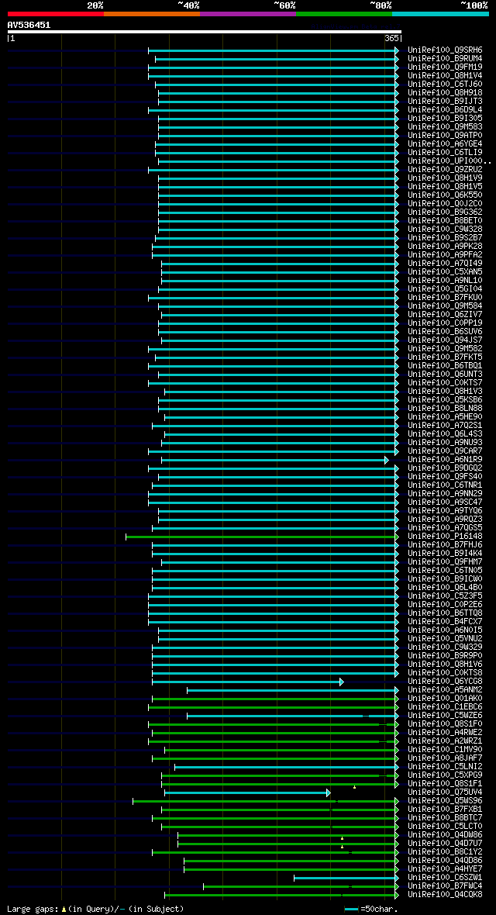Select the UniRef100_A7QI49 label

pyautogui.click(x=445, y=263)
